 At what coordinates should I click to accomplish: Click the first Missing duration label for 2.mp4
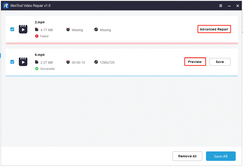tap(77, 30)
